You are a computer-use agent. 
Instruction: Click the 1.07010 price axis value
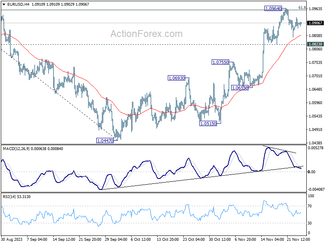[316, 76]
